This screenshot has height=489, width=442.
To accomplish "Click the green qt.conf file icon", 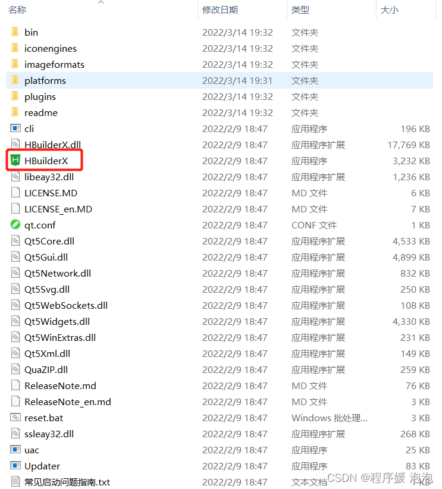I will (15, 224).
